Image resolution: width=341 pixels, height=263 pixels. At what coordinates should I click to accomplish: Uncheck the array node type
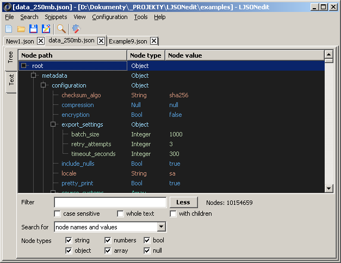(x=108, y=251)
